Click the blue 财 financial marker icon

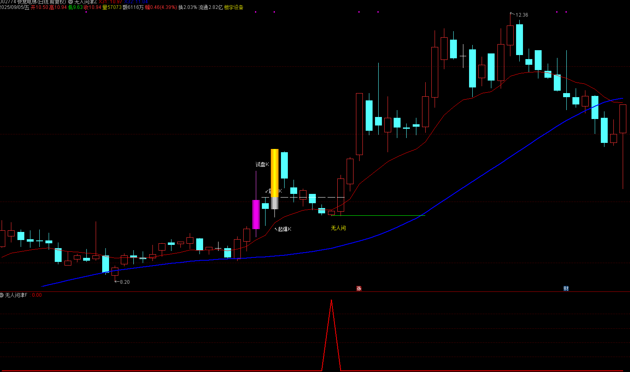[566, 288]
